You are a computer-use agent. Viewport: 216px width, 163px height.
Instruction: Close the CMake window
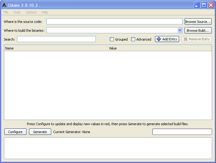pos(211,5)
